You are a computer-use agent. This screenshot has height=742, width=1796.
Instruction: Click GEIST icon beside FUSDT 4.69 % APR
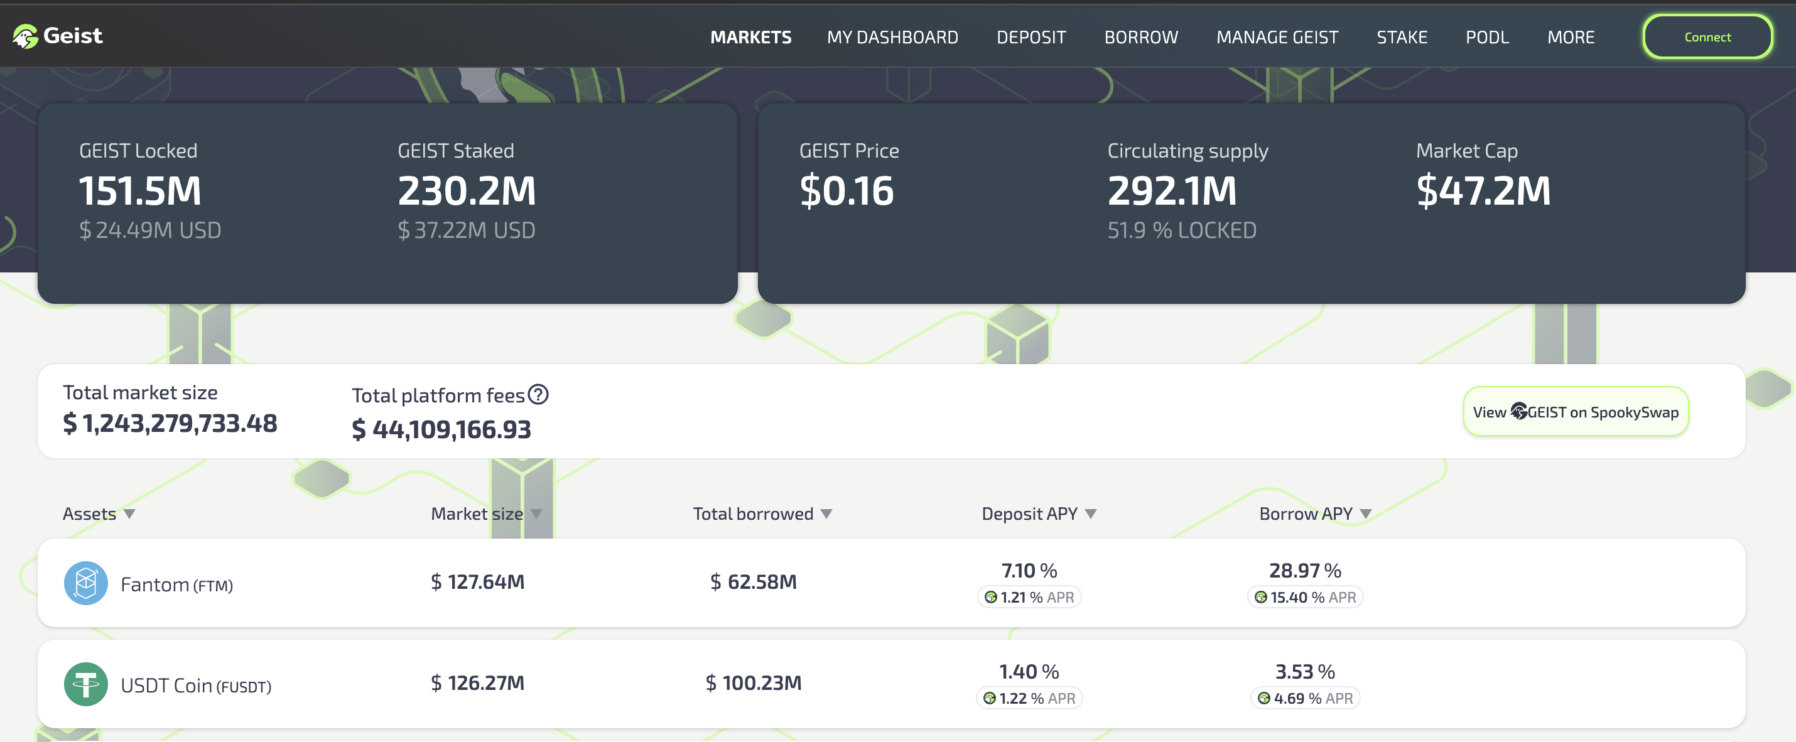[1264, 698]
